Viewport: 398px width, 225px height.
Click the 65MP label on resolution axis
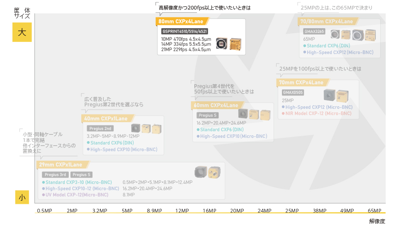(x=374, y=211)
